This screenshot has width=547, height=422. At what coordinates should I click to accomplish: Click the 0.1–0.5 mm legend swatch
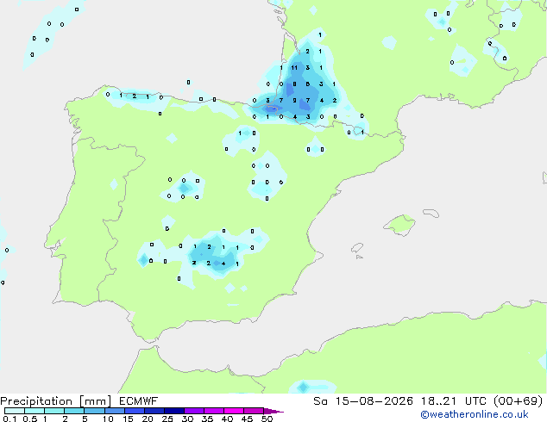pos(15,411)
